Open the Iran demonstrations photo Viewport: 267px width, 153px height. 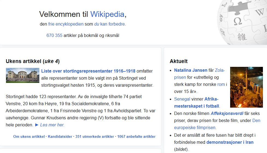pyautogui.click(x=246, y=87)
